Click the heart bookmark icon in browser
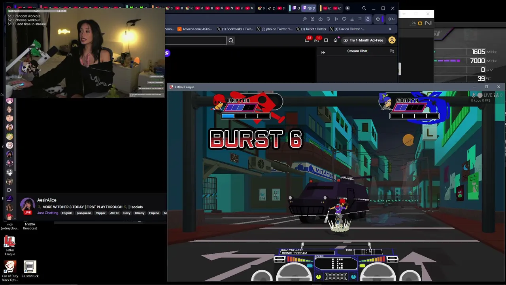506x285 pixels. pos(344,19)
